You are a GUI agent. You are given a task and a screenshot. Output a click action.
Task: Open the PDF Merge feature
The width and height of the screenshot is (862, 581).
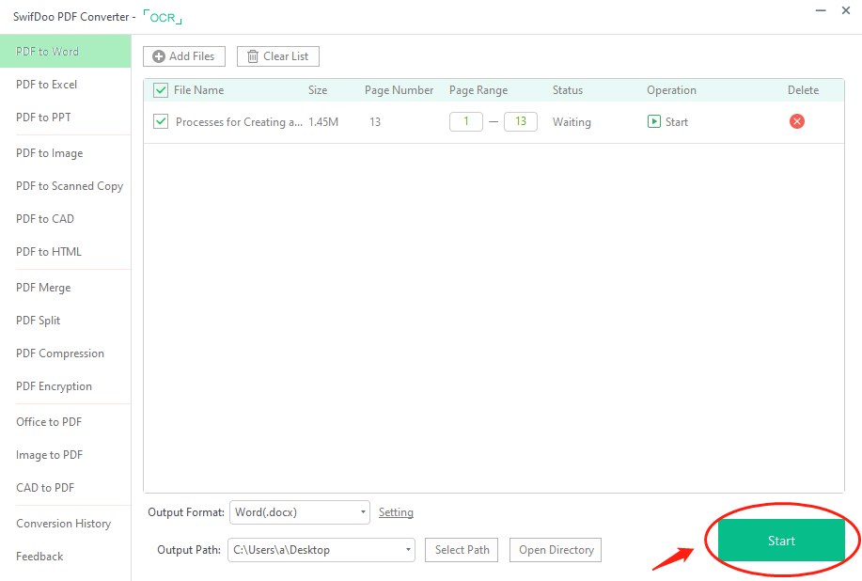point(42,287)
